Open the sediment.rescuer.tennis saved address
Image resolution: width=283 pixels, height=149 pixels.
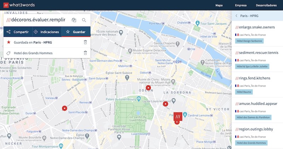tap(257, 53)
